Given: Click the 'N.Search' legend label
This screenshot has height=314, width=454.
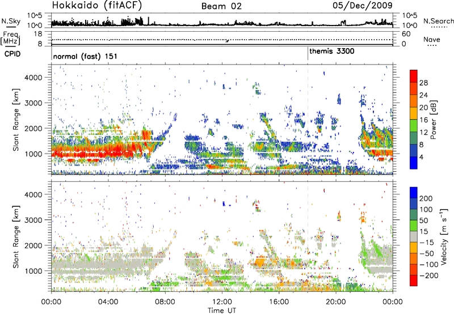Looking at the screenshot, I should pos(439,21).
